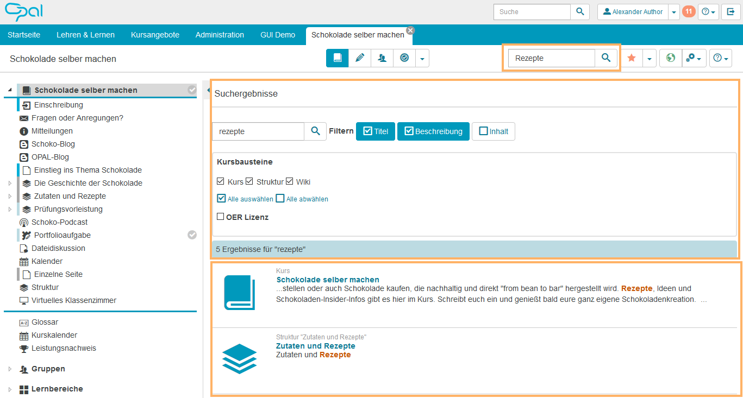Check the OER Lizenz checkbox

coord(221,217)
